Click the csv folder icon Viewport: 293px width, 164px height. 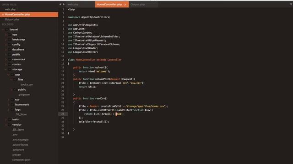tap(12, 100)
